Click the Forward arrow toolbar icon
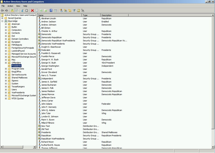The width and height of the screenshot is (215, 153). 7,10
